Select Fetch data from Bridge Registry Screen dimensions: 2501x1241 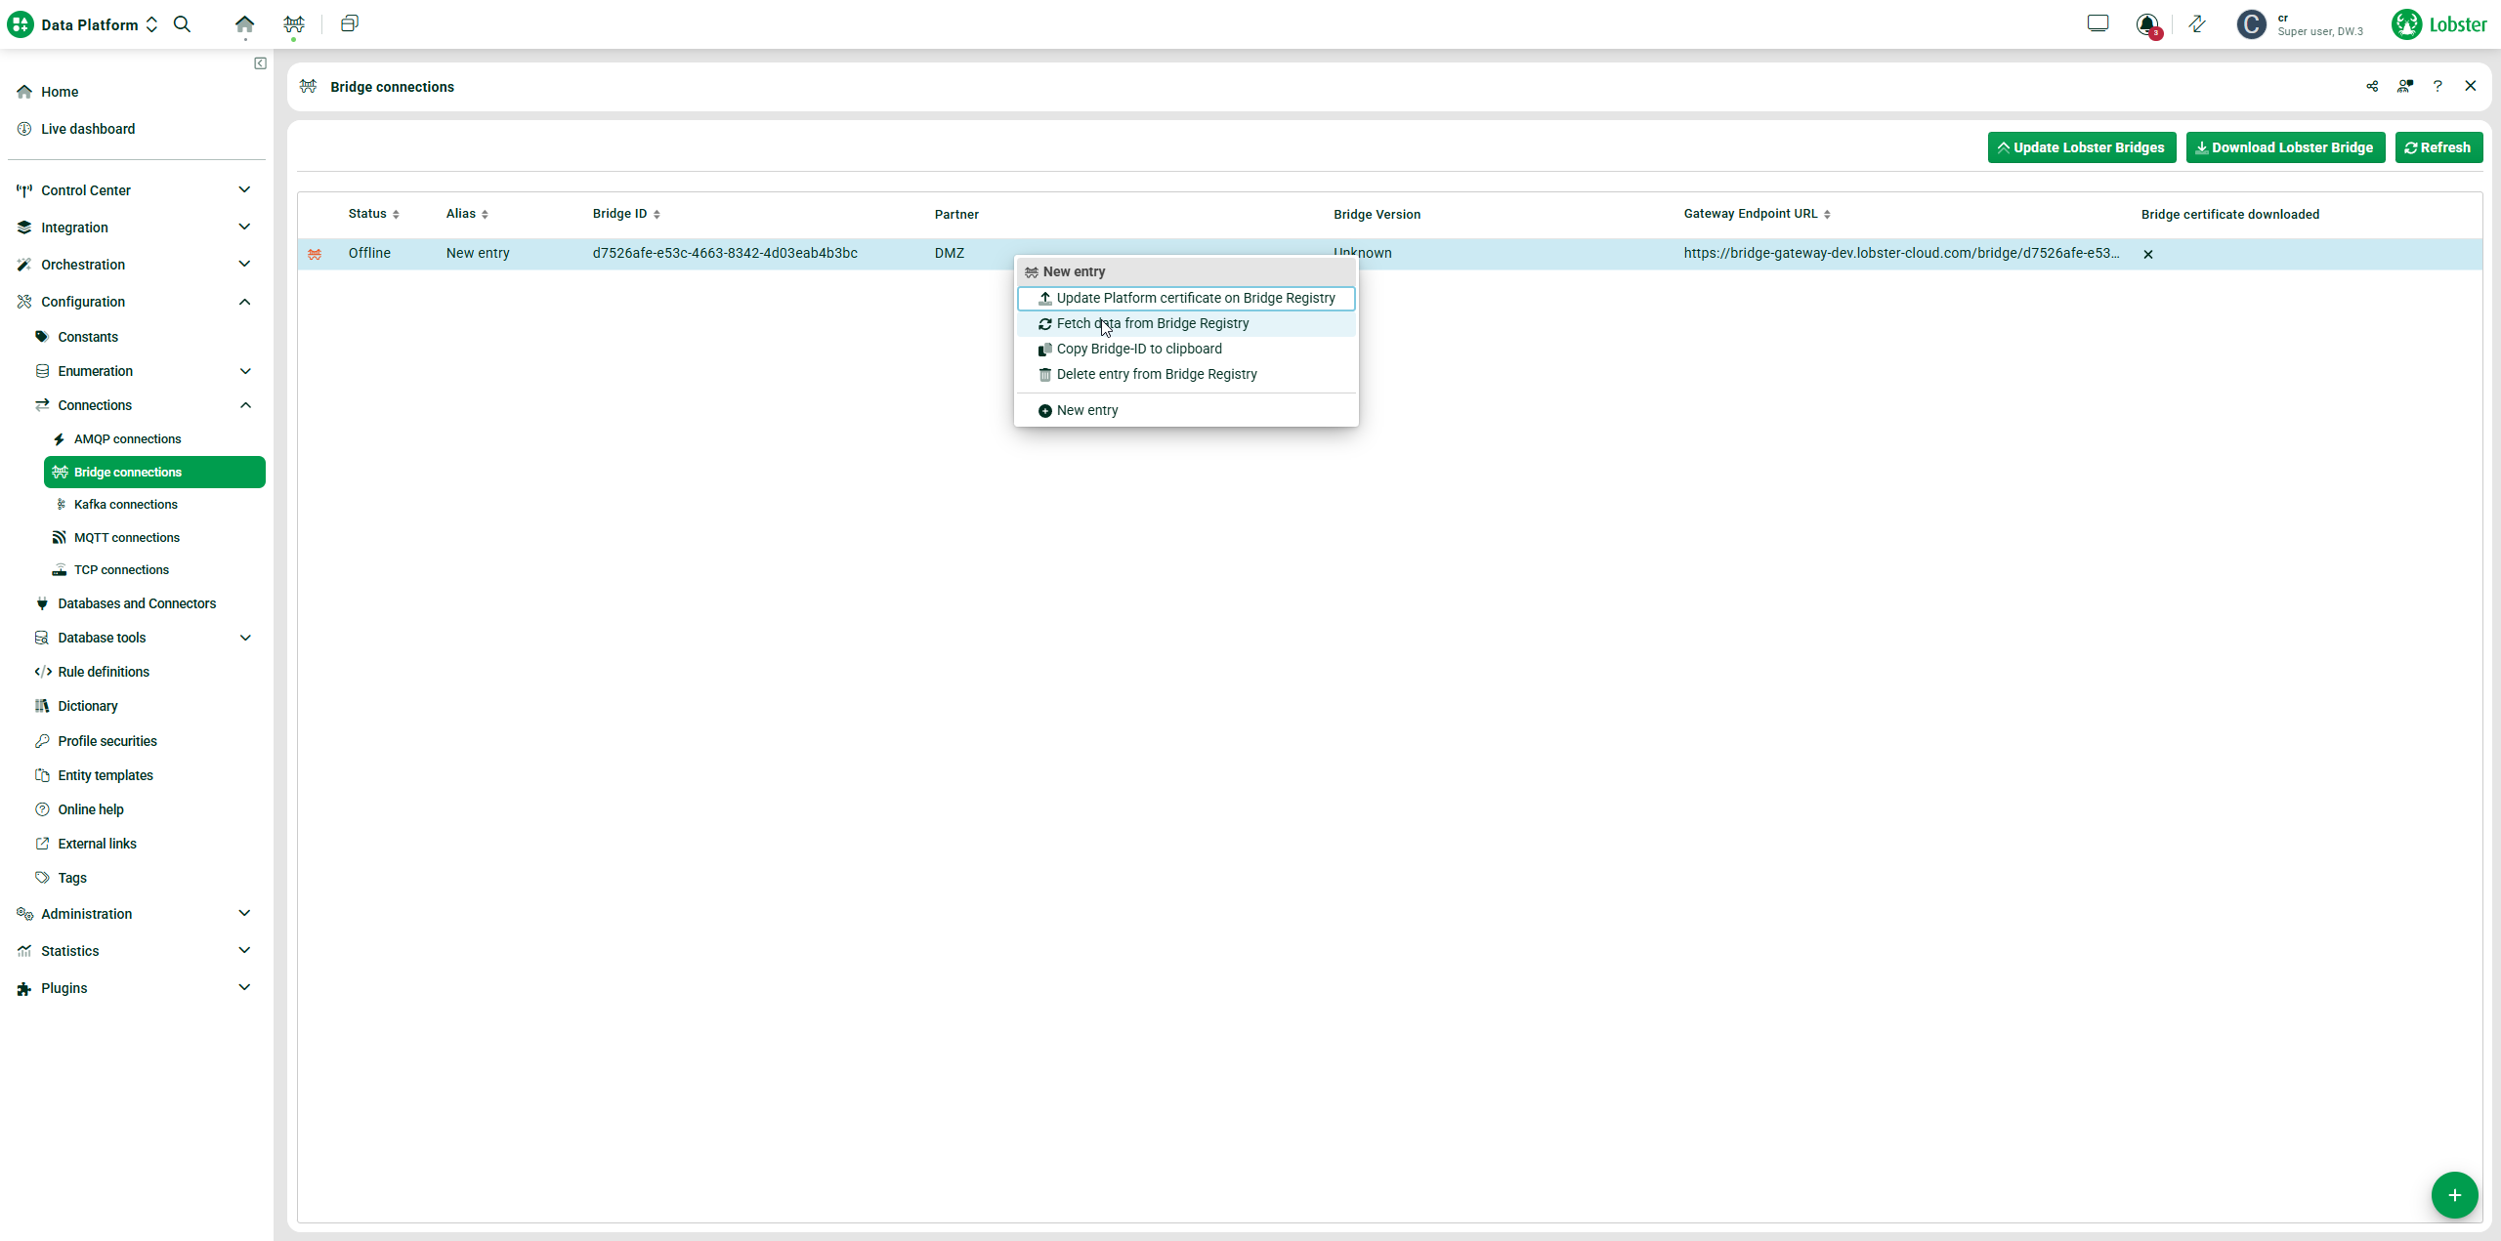coord(1152,323)
